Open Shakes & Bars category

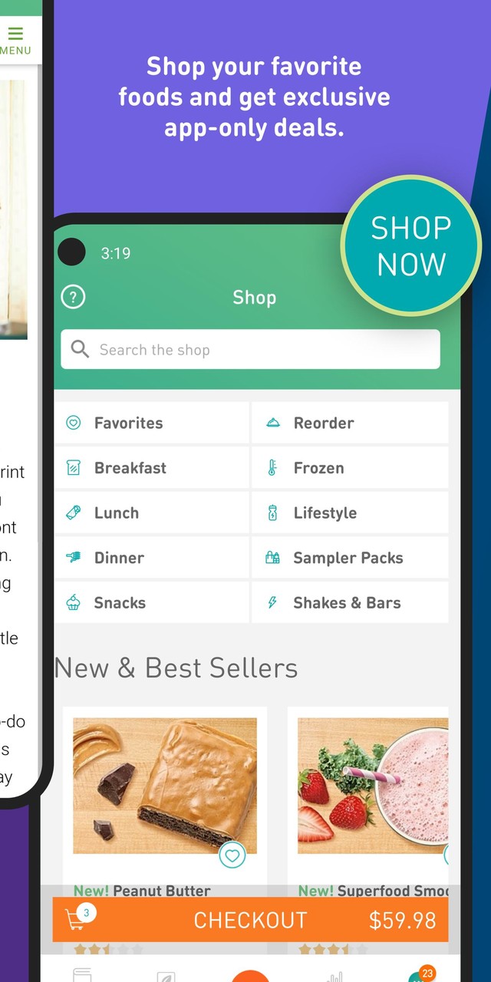tap(350, 602)
